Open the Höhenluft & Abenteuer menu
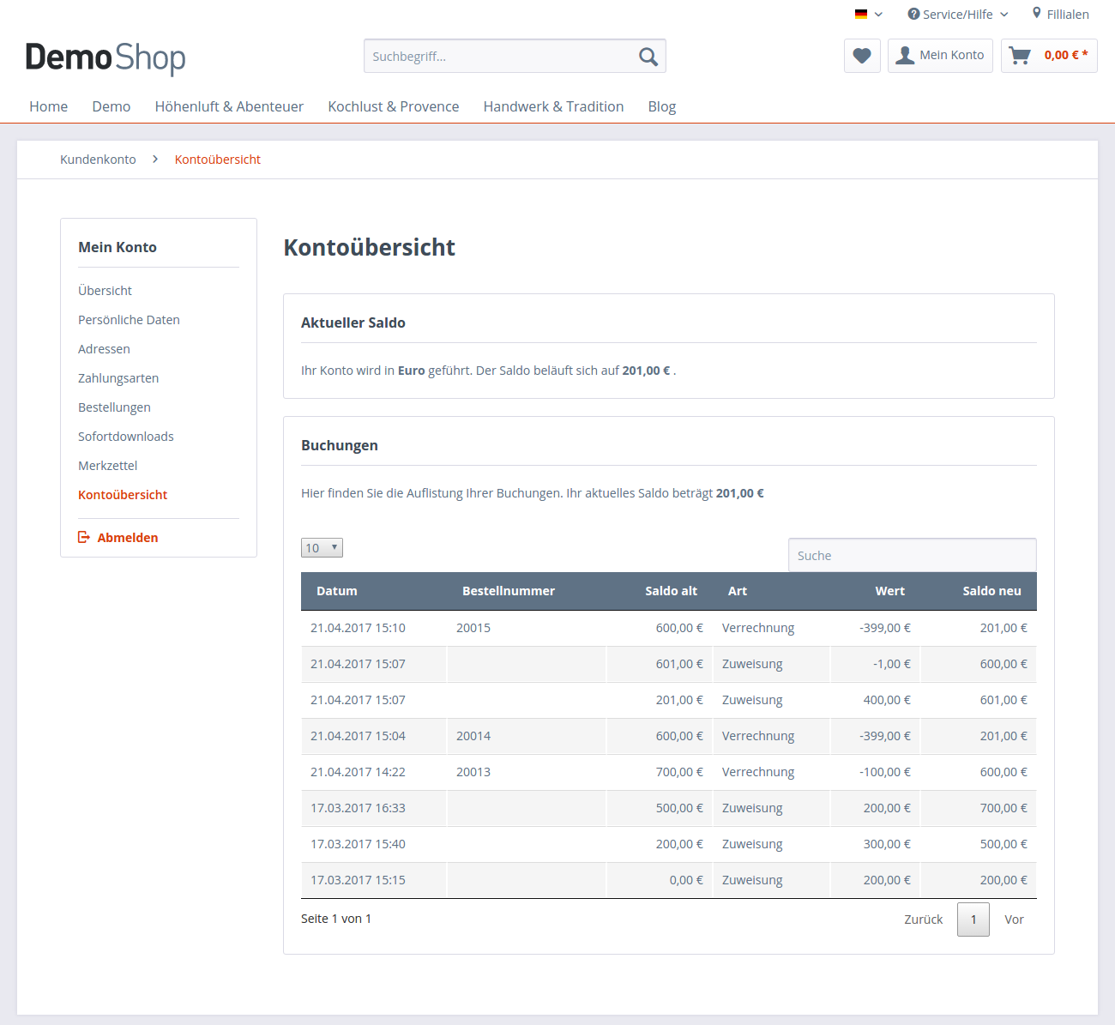1115x1025 pixels. (229, 106)
